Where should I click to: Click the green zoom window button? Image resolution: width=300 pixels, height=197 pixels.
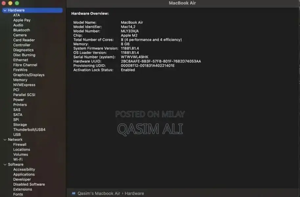[17, 3]
